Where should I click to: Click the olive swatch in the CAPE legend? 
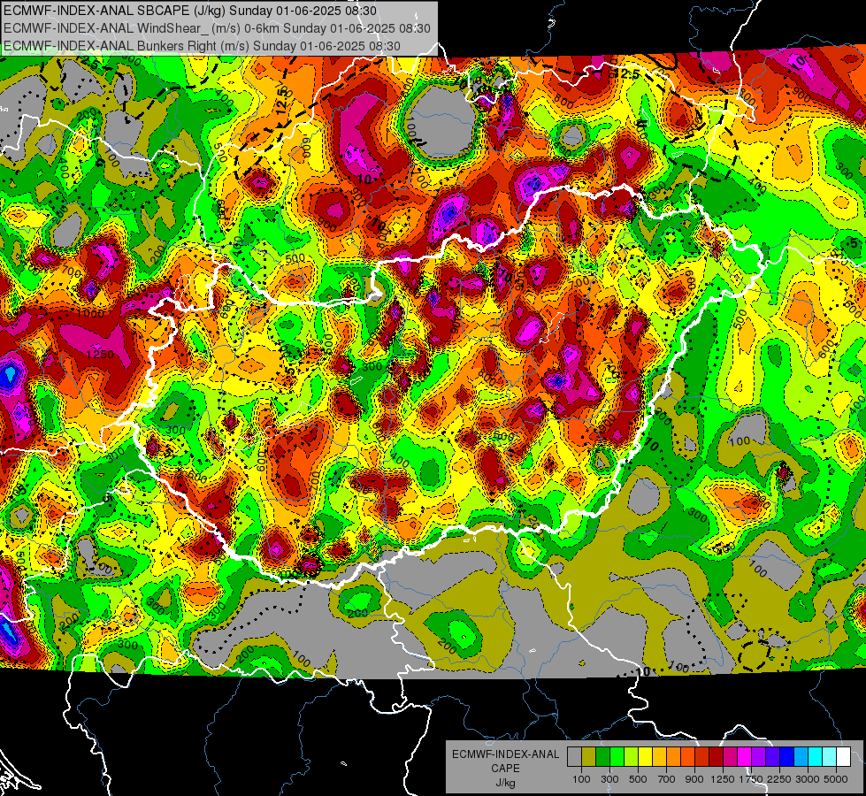589,756
